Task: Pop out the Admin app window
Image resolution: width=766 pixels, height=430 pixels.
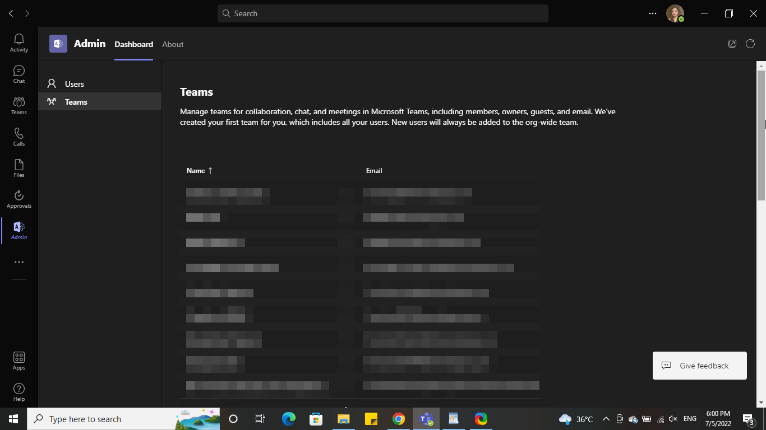Action: 732,43
